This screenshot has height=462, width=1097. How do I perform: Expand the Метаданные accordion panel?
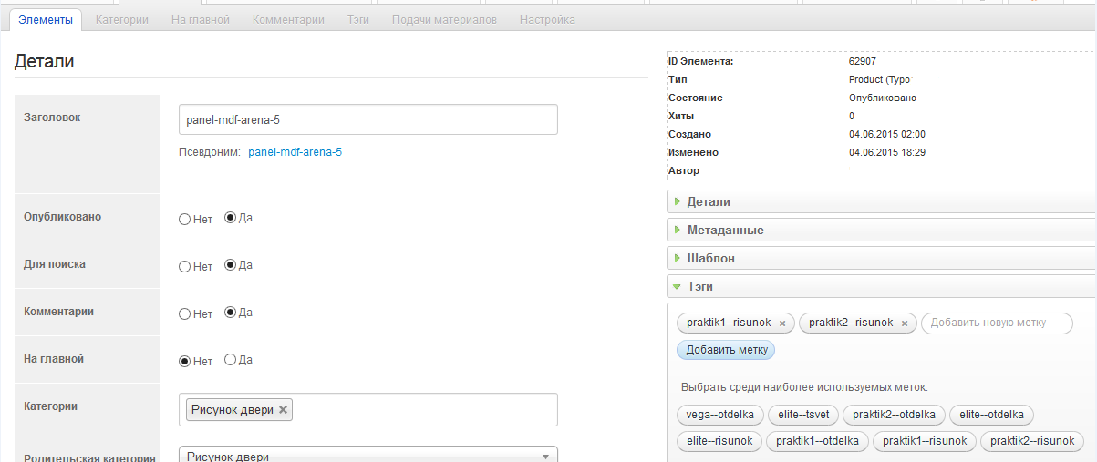[725, 230]
